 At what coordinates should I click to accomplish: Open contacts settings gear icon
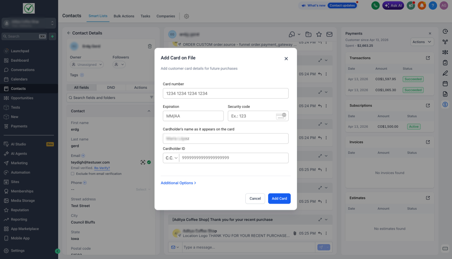186,16
